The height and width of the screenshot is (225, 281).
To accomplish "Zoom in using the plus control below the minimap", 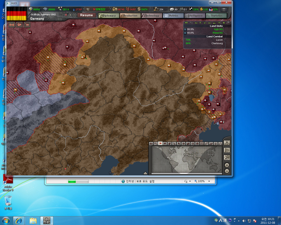I will click(227, 165).
